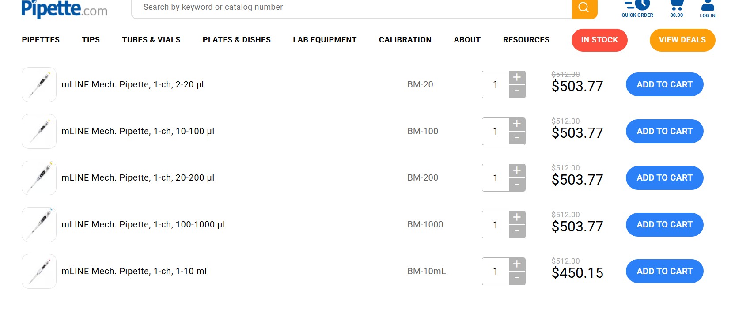Click the In Stock button
Viewport: 735px width, 321px height.
(x=599, y=40)
